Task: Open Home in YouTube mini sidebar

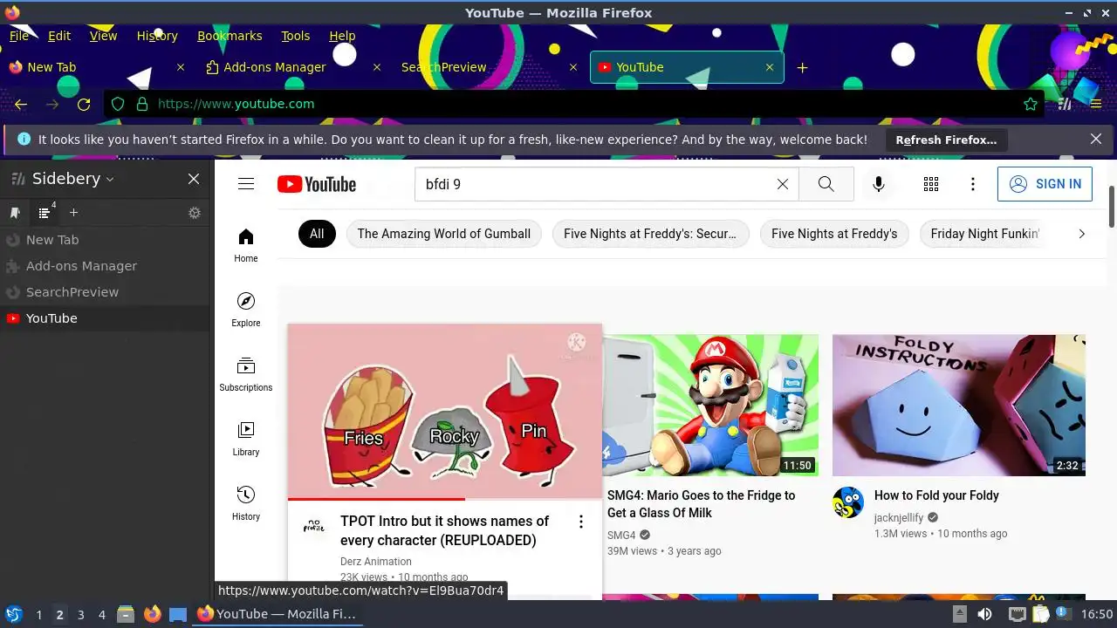Action: 246,245
